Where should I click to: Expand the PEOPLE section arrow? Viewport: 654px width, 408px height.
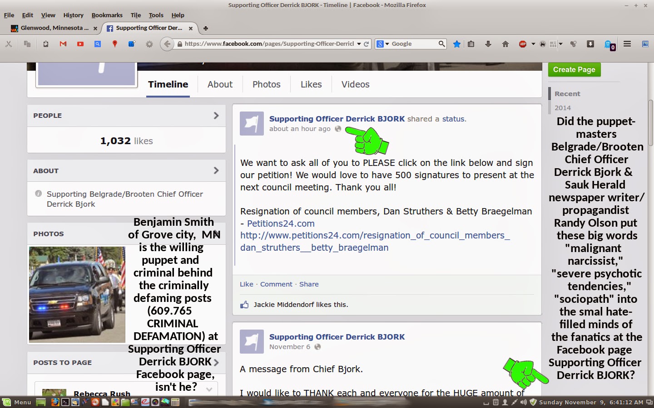point(216,116)
